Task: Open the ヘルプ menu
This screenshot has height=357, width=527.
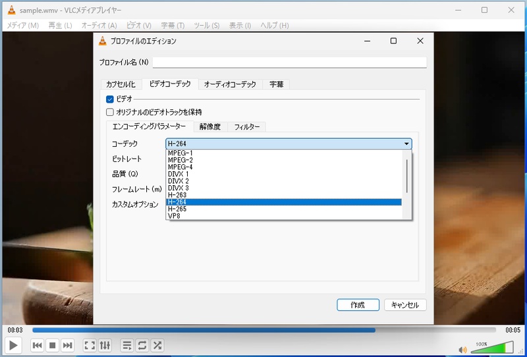Action: click(275, 26)
